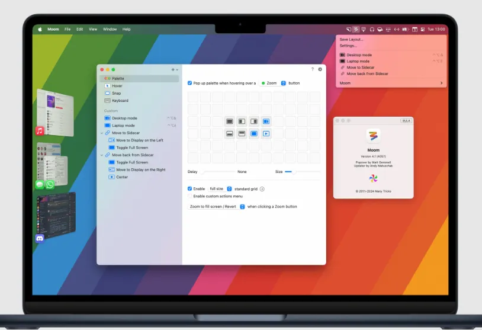Click the EULA button in About window
This screenshot has width=482, height=330.
click(x=406, y=120)
